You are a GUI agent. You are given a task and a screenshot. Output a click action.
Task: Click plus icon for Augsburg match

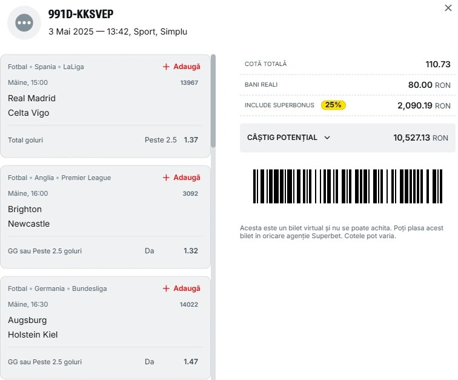click(x=166, y=288)
